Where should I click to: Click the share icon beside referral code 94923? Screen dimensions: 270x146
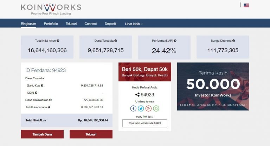[137, 94]
